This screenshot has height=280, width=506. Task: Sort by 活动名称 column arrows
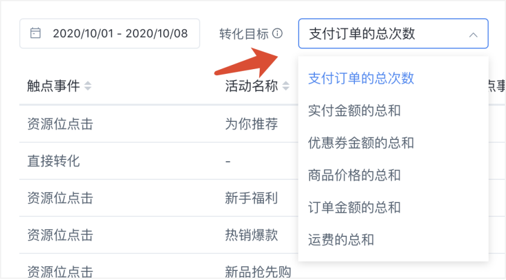click(286, 85)
